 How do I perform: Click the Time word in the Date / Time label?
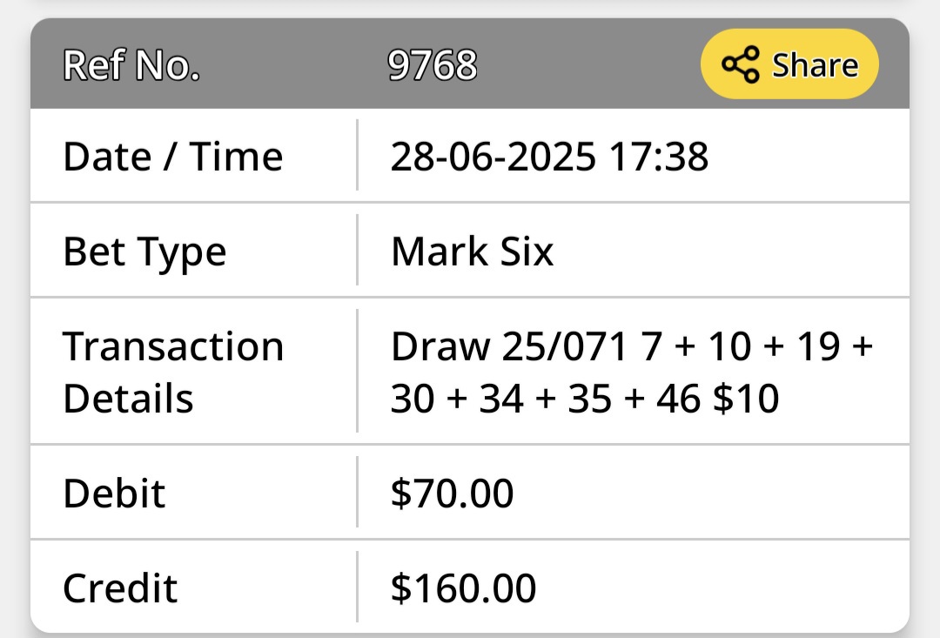click(x=236, y=157)
